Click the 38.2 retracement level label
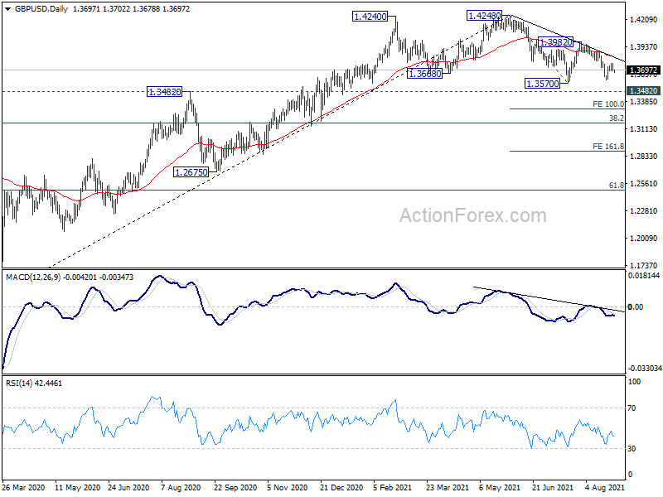 point(617,118)
